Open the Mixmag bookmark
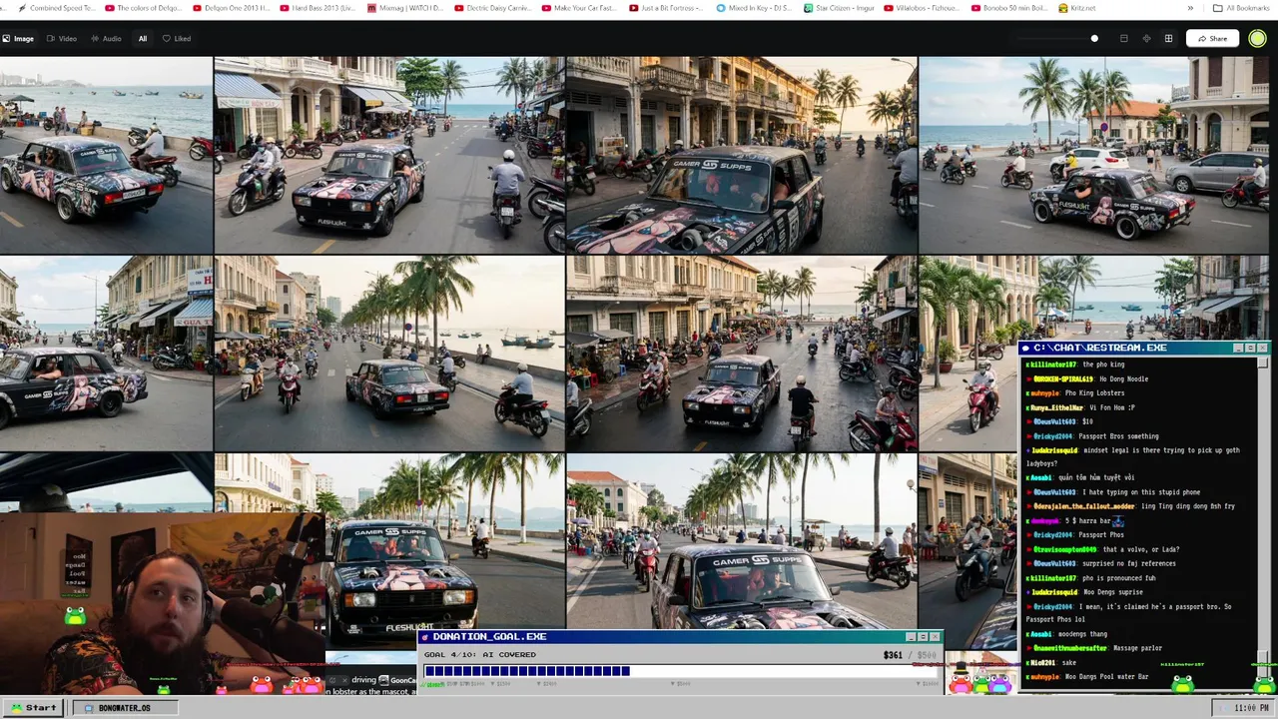Screen dimensions: 1278x719 click(405, 8)
